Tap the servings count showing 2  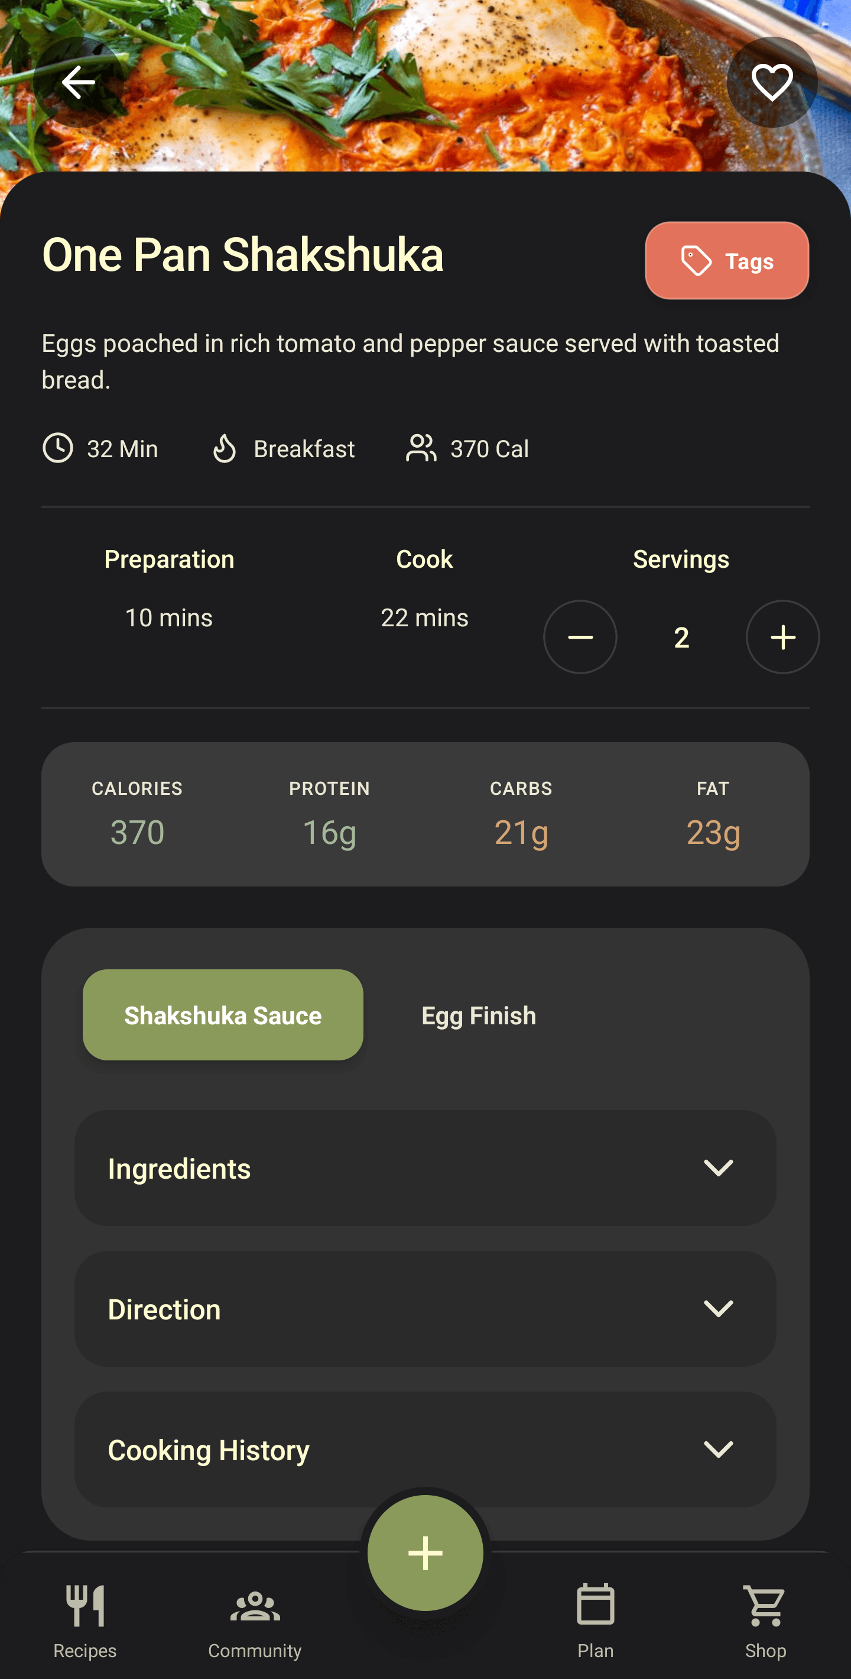point(680,637)
